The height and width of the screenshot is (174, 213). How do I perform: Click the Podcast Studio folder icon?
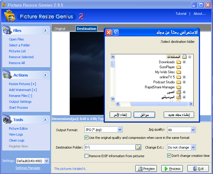[179, 82]
